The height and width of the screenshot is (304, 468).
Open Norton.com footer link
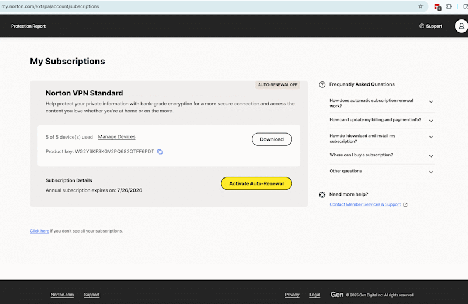[x=62, y=295]
